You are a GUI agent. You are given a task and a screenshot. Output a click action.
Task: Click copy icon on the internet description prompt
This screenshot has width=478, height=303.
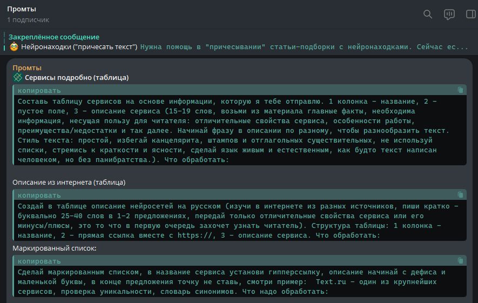point(460,195)
